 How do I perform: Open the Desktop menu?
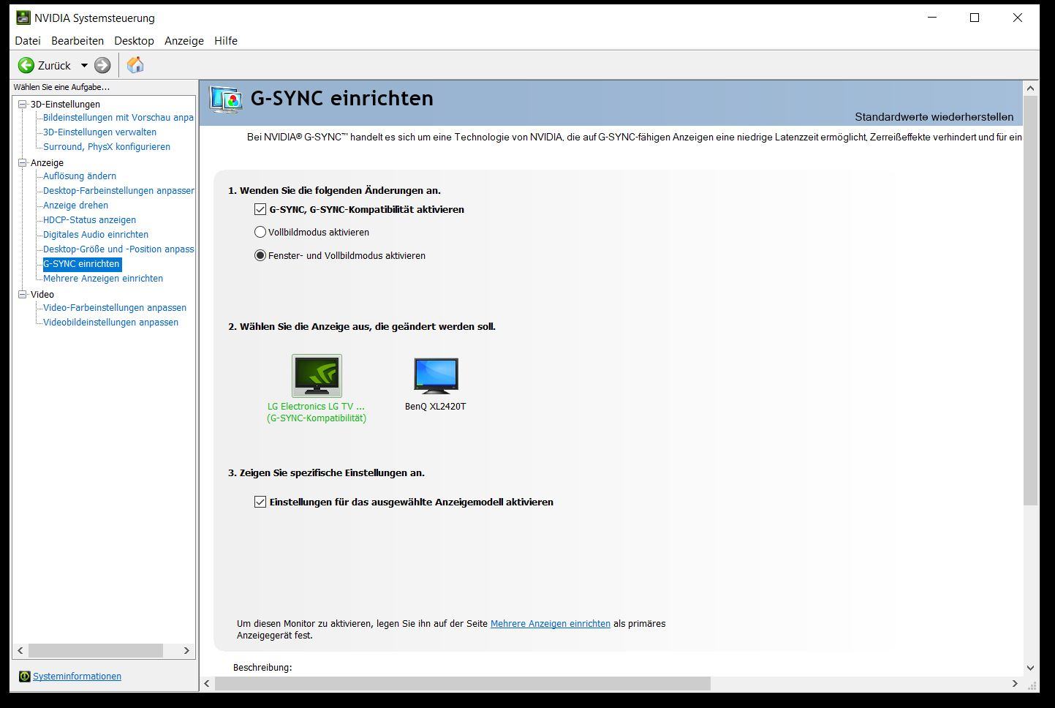pyautogui.click(x=134, y=41)
